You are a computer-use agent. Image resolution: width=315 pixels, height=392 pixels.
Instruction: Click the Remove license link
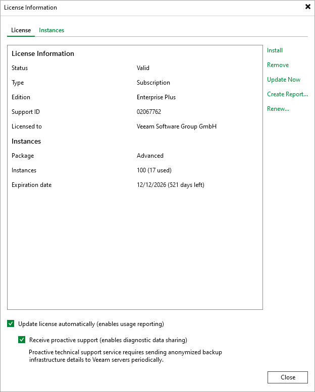tap(278, 65)
